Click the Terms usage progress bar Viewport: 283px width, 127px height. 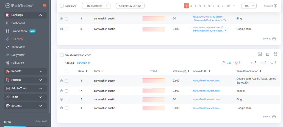point(25,126)
